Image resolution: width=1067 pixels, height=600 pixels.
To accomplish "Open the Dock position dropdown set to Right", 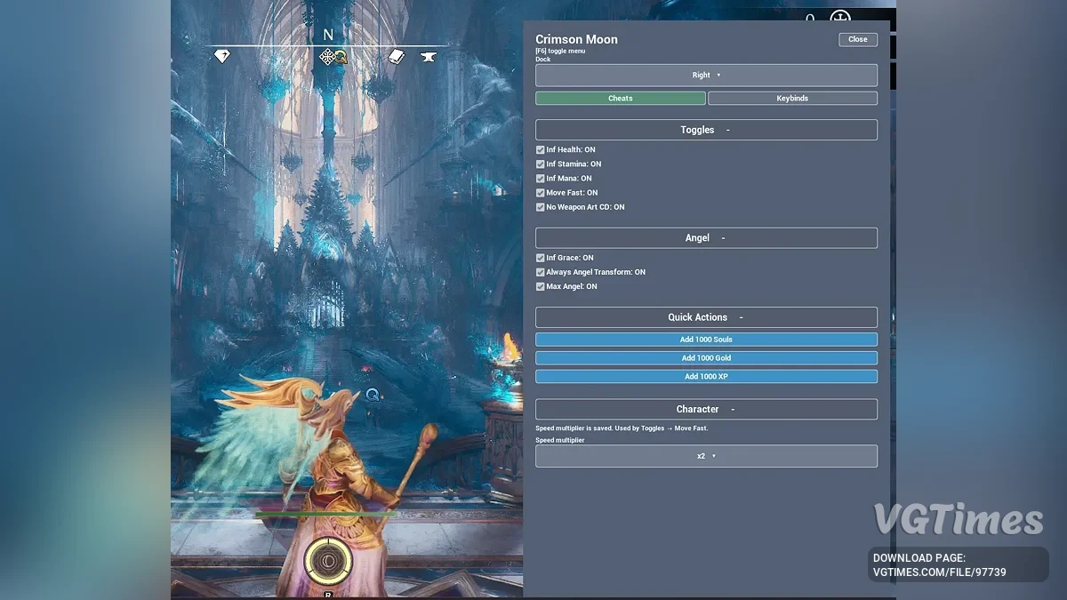I will click(706, 76).
